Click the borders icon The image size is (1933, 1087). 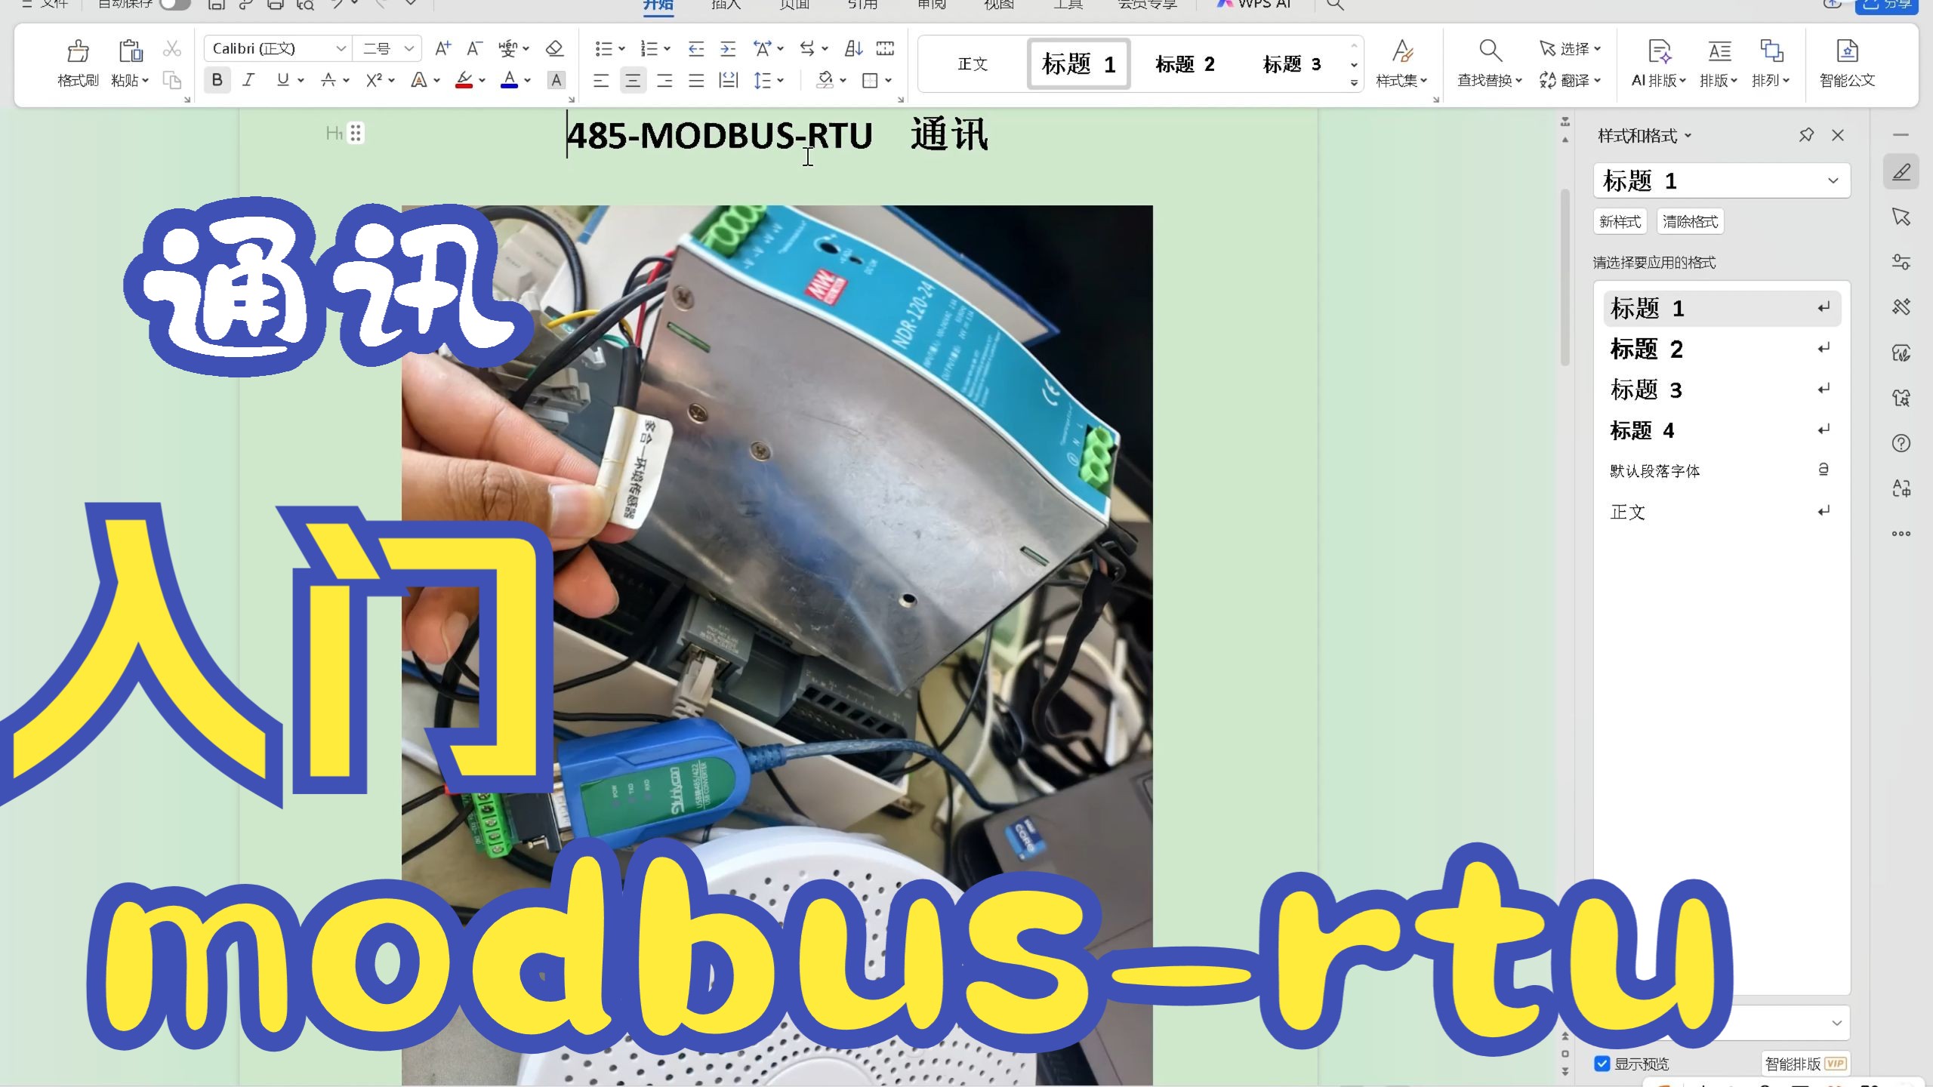[x=871, y=80]
